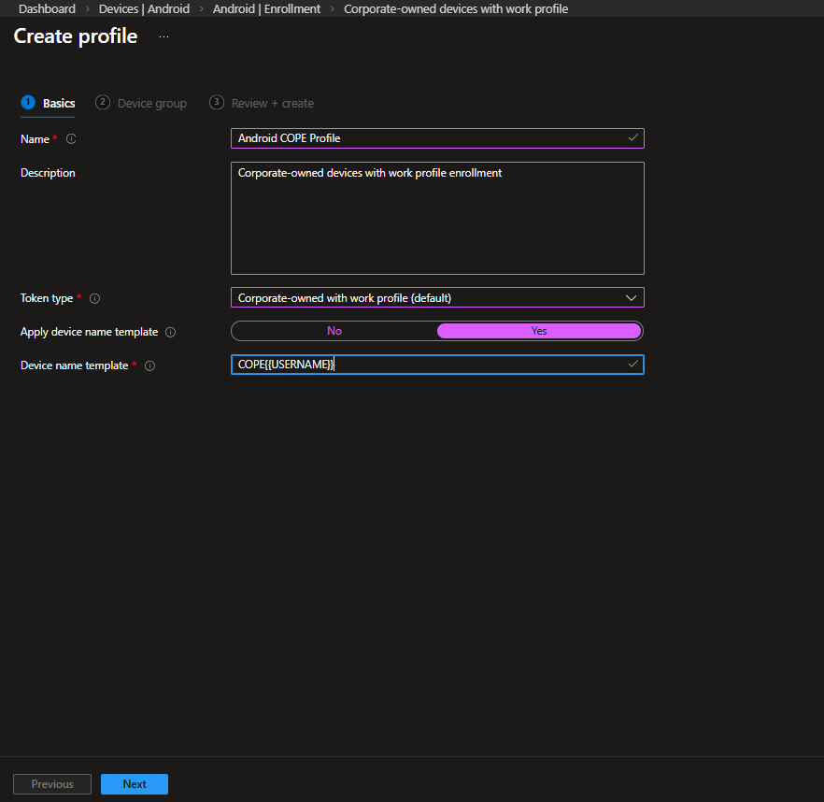The image size is (824, 802).
Task: Go to Dashboard in the breadcrumb
Action: 47,8
